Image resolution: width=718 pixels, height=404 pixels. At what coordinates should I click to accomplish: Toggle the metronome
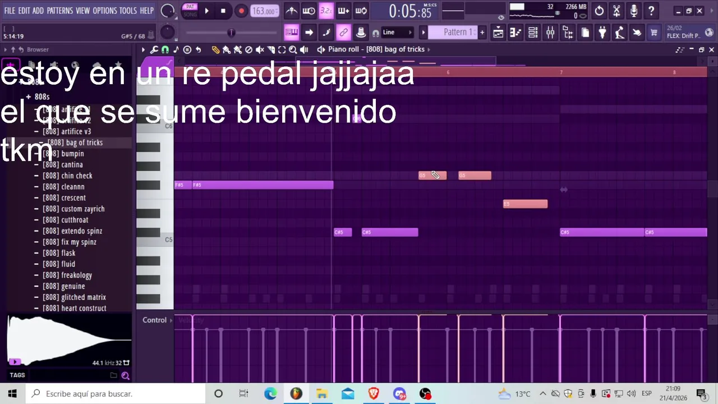coord(291,11)
